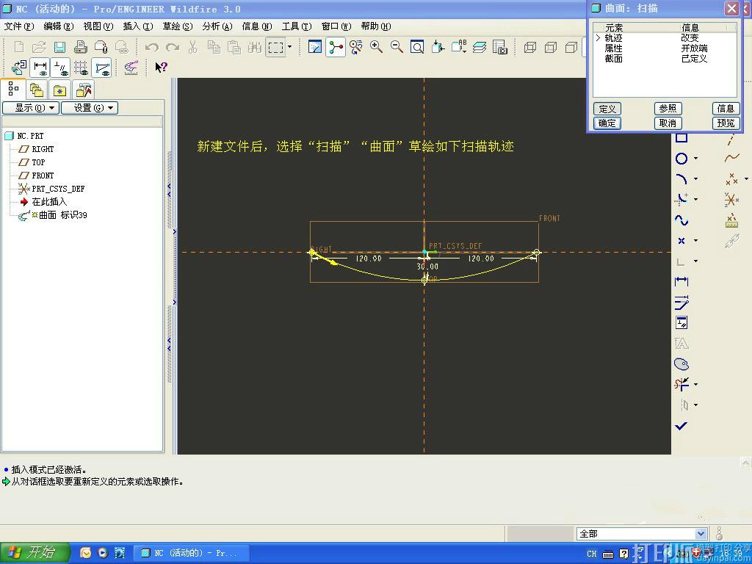Open the 设置(G) dropdown in model tree
Image resolution: width=752 pixels, height=564 pixels.
90,108
